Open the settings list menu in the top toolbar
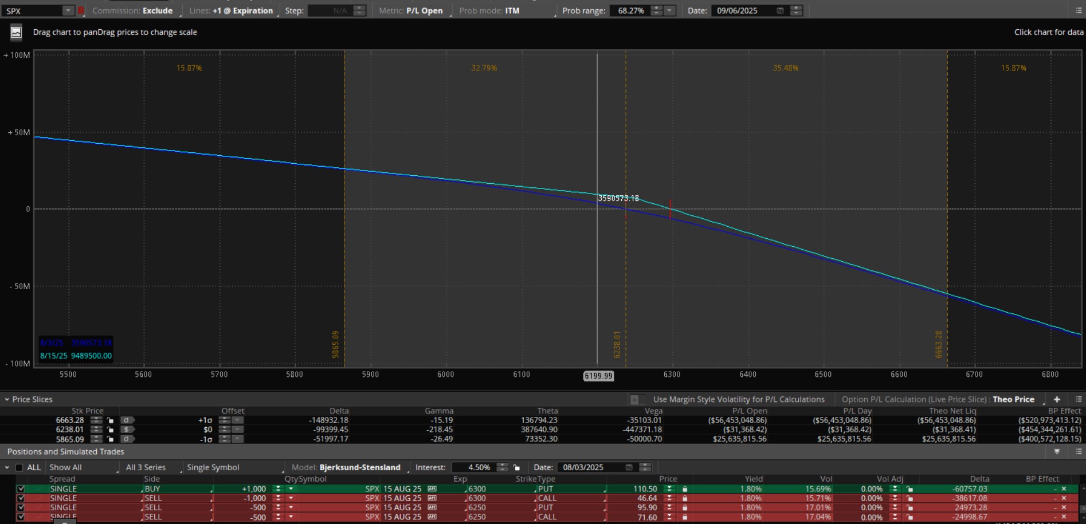This screenshot has height=524, width=1086. (x=1079, y=10)
